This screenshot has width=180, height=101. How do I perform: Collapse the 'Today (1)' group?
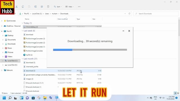pos(22,23)
